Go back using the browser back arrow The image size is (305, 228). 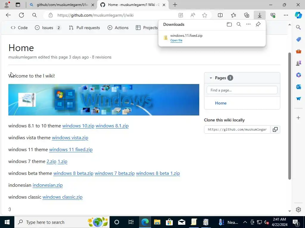pos(8,15)
